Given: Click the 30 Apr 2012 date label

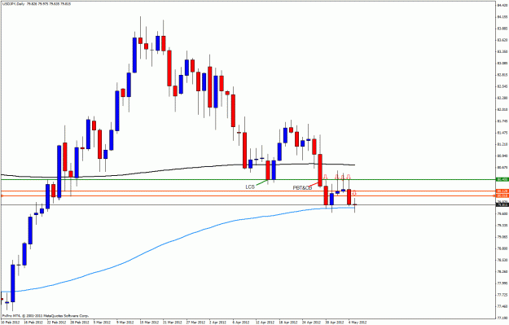Looking at the screenshot, I should coord(335,323).
